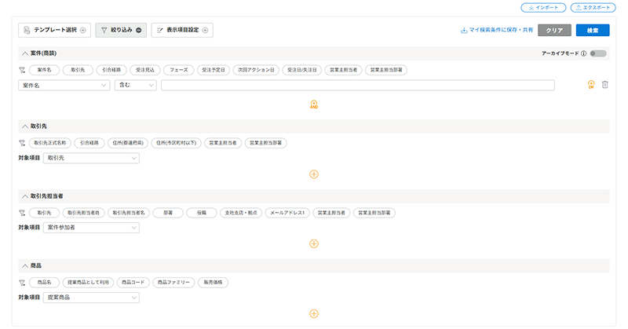Screen dimensions: 628x329
Task: Open the 対象項目 dropdown showing 案件参加者
Action: coord(91,228)
